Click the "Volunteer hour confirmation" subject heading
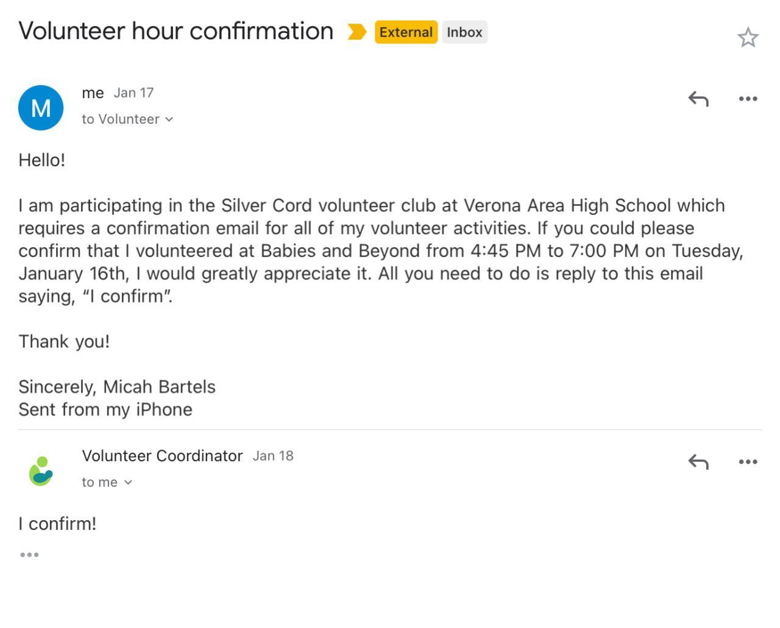Viewport: 780px width, 628px height. pyautogui.click(x=176, y=31)
